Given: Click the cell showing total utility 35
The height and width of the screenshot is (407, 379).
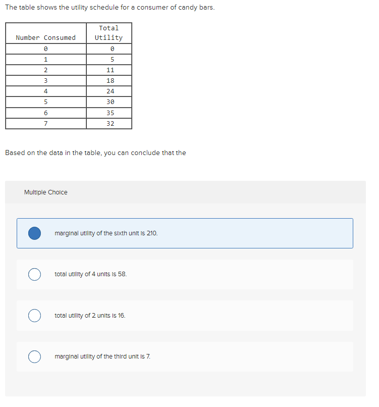Looking at the screenshot, I should click(109, 113).
